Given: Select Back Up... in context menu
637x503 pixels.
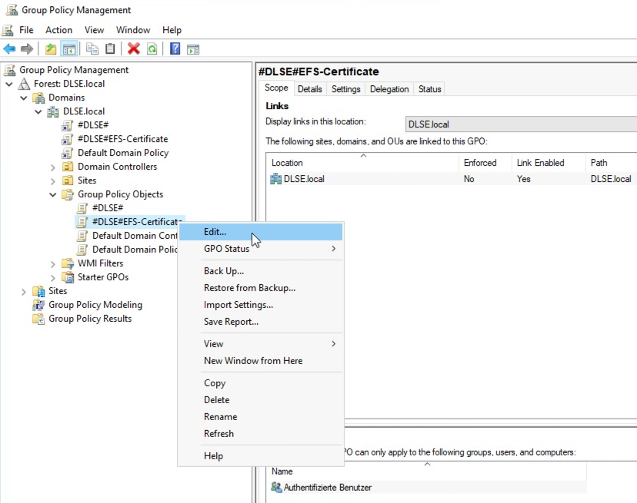Looking at the screenshot, I should 224,271.
